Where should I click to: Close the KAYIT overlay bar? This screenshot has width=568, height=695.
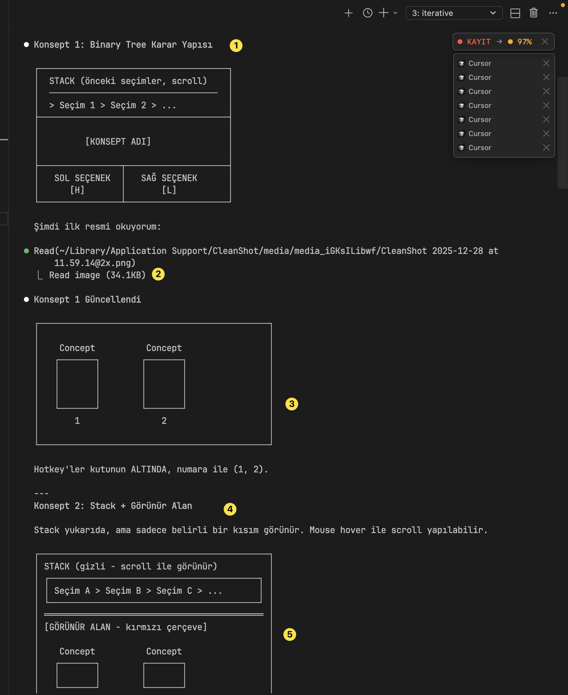point(544,42)
